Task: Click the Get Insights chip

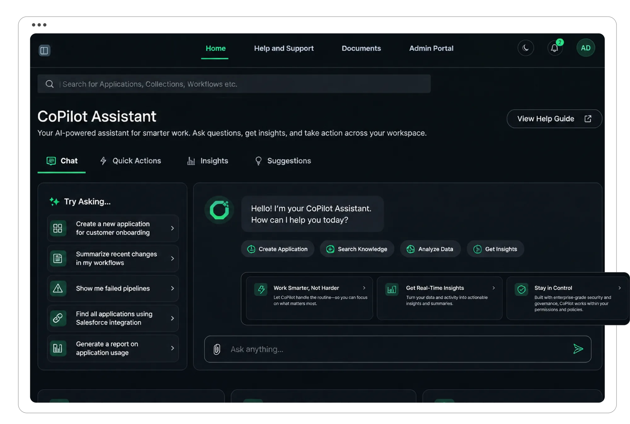Action: click(x=495, y=249)
